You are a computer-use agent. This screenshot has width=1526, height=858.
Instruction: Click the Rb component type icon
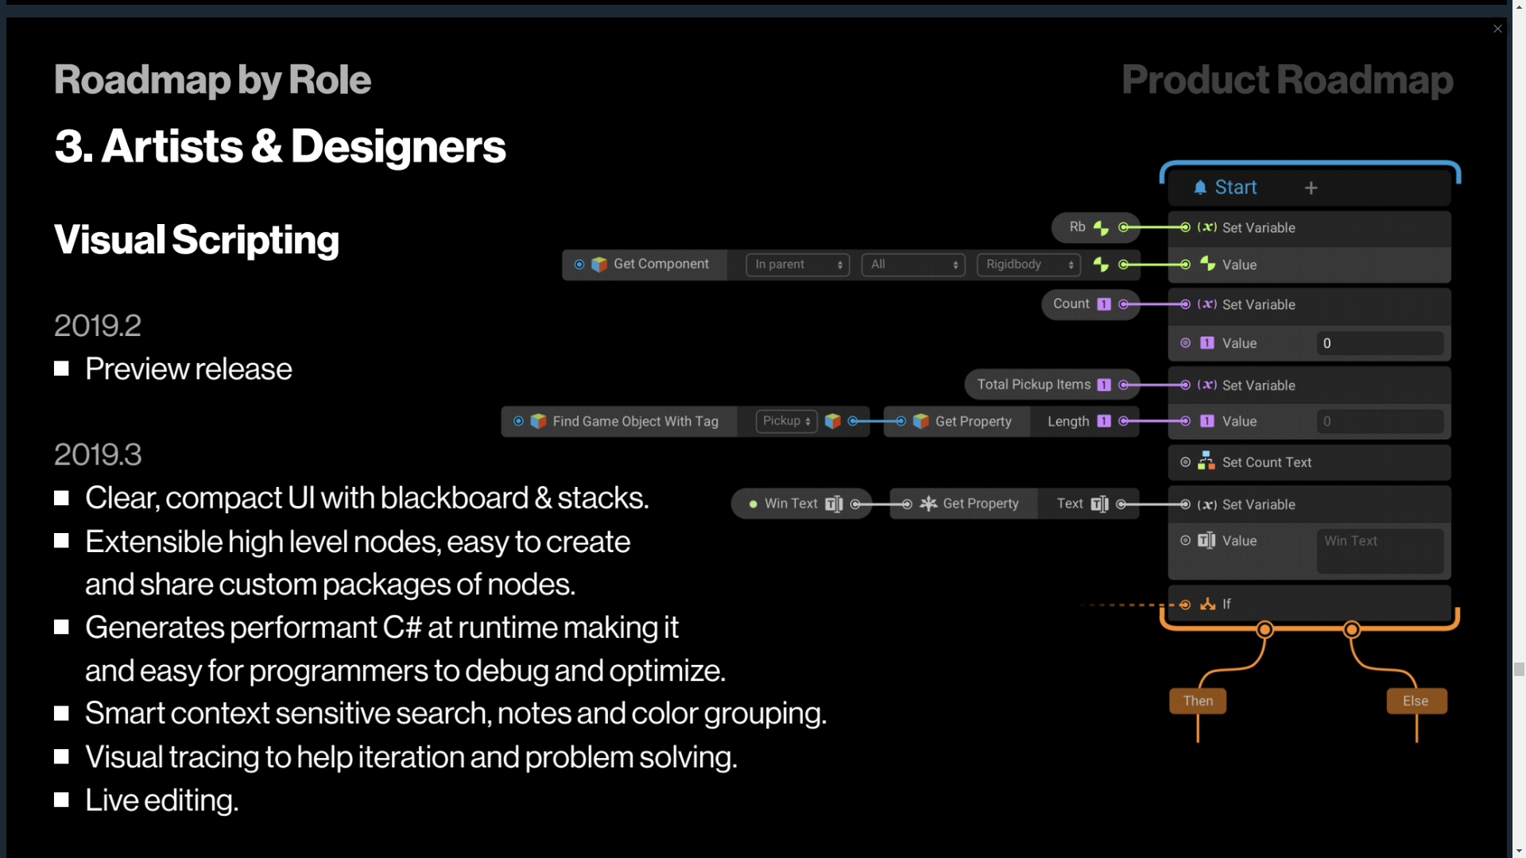click(1101, 228)
